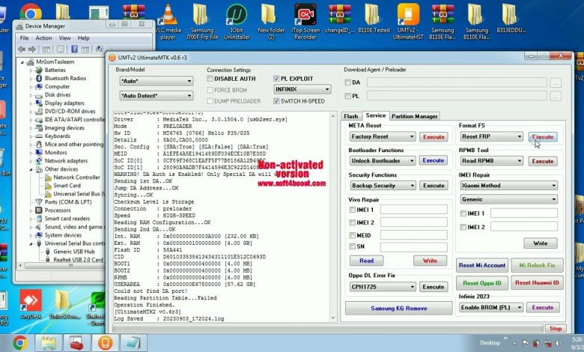Click log panel scroll down arrow

[332, 318]
